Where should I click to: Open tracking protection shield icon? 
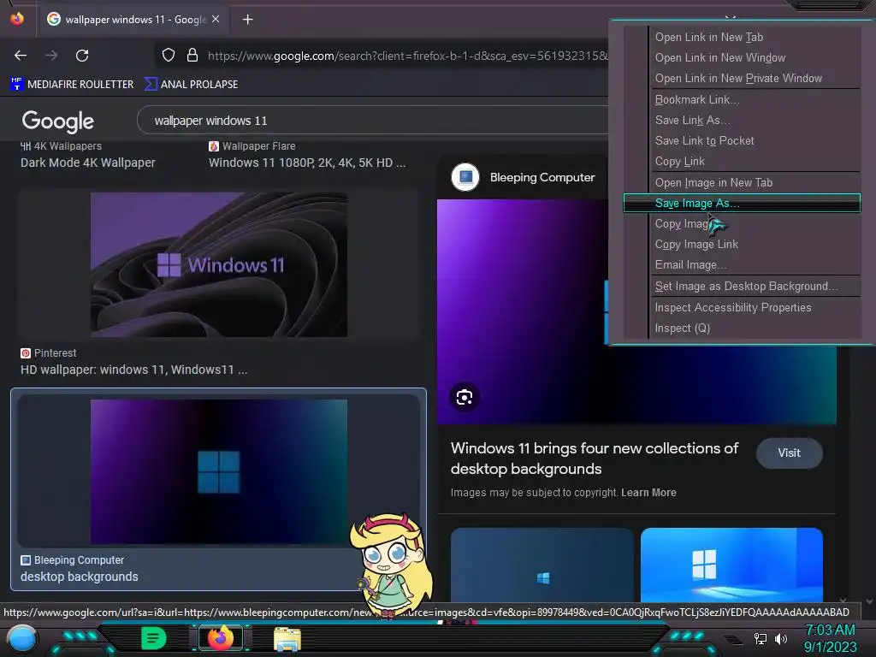pyautogui.click(x=169, y=56)
